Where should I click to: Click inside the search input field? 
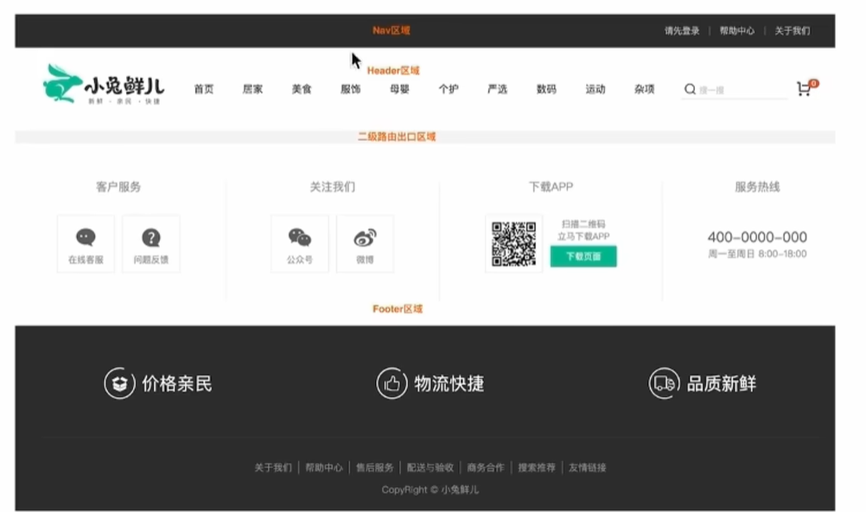pos(740,89)
